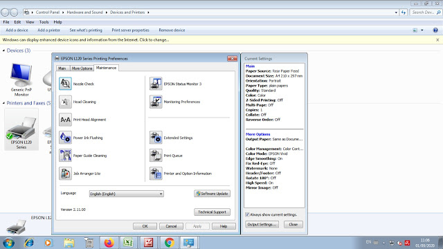Click the Technical Support button
Screen dimensions: 443x249
(213, 212)
